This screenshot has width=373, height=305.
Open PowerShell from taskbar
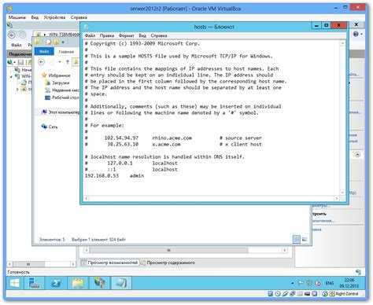[56, 283]
